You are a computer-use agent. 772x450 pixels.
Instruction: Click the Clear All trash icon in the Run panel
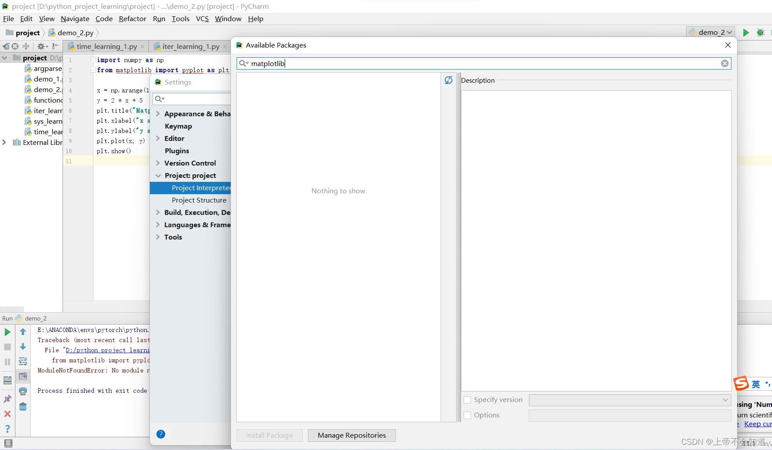tap(23, 406)
